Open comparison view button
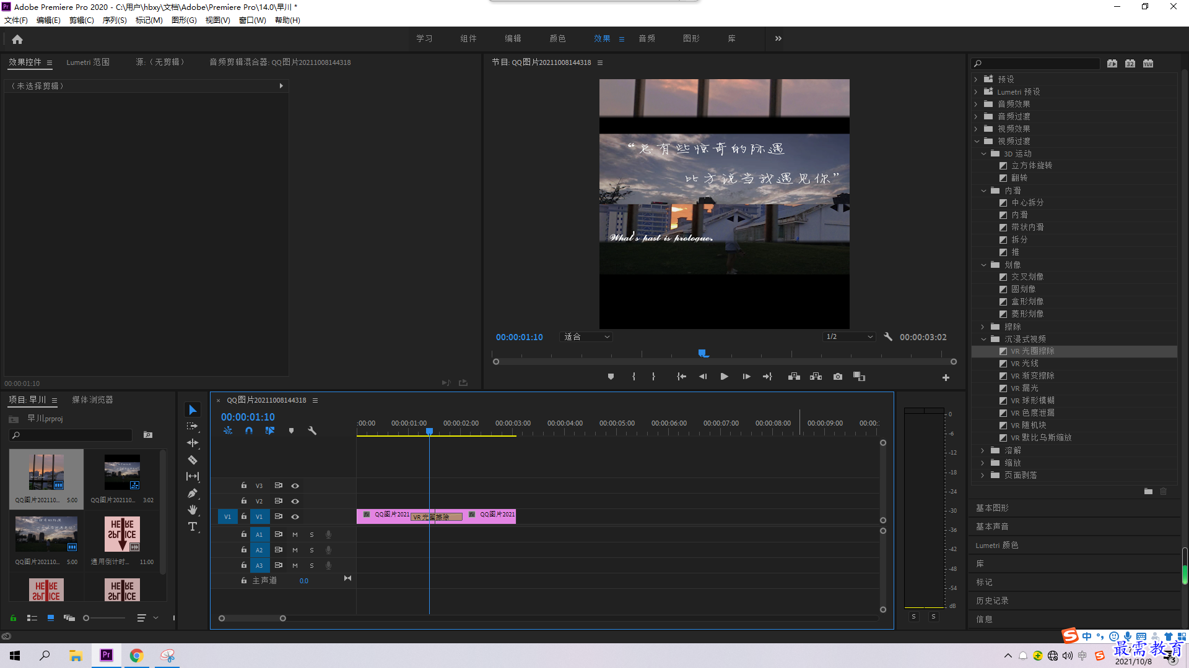The height and width of the screenshot is (668, 1189). [859, 377]
